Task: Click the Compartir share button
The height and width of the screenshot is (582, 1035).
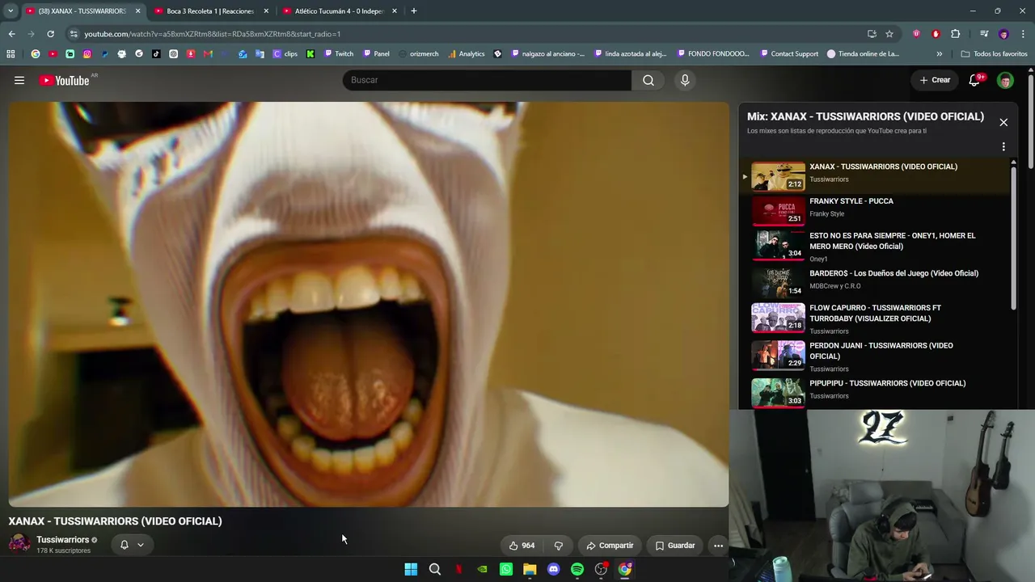Action: tap(610, 546)
